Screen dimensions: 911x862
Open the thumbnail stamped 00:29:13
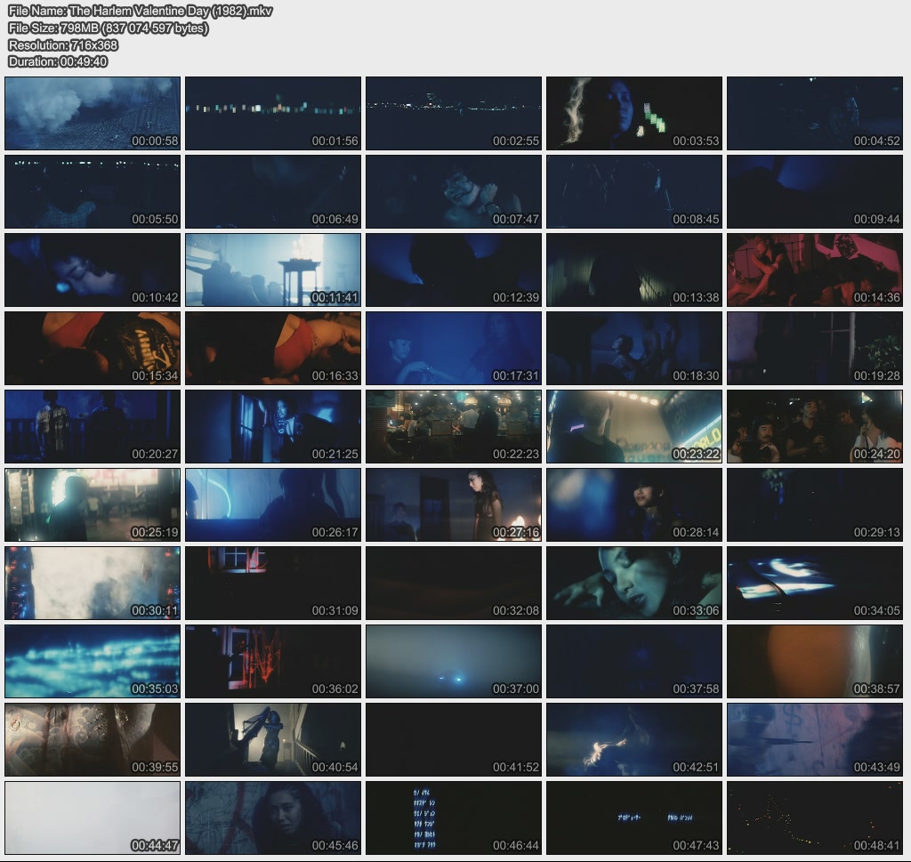click(815, 504)
